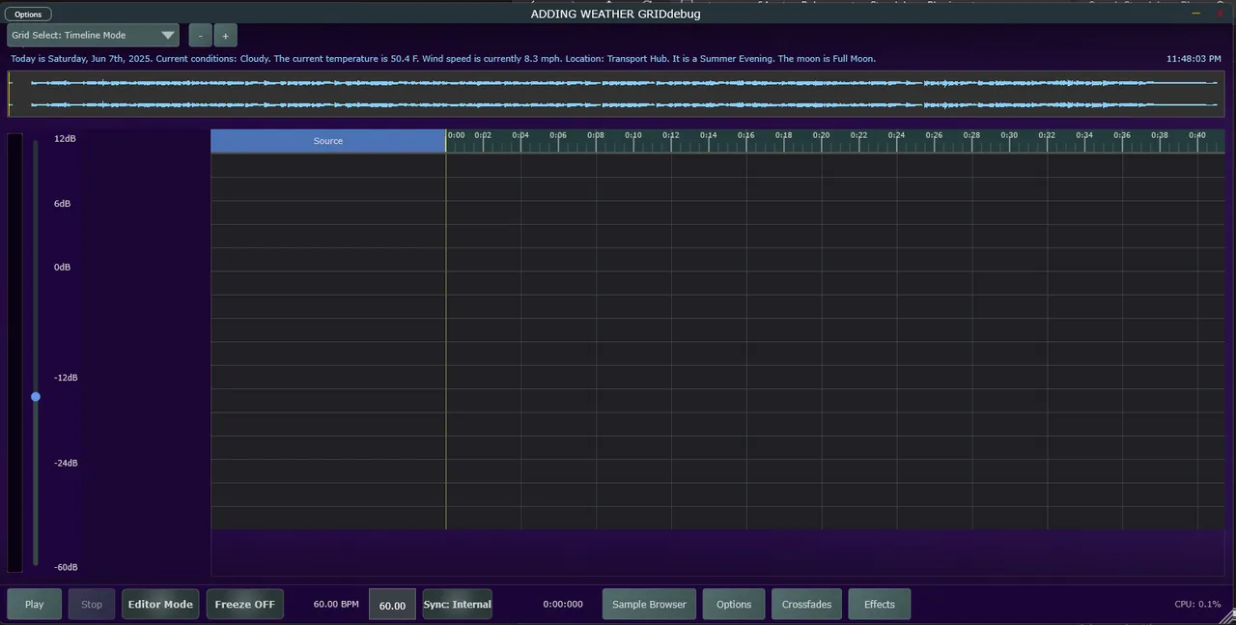Image resolution: width=1236 pixels, height=625 pixels.
Task: Toggle the Freeze OFF button
Action: click(x=244, y=605)
